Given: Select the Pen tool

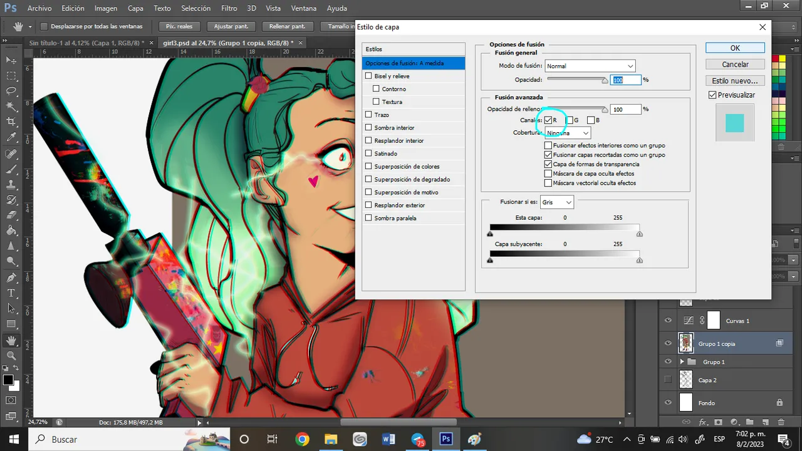Looking at the screenshot, I should pos(11,277).
